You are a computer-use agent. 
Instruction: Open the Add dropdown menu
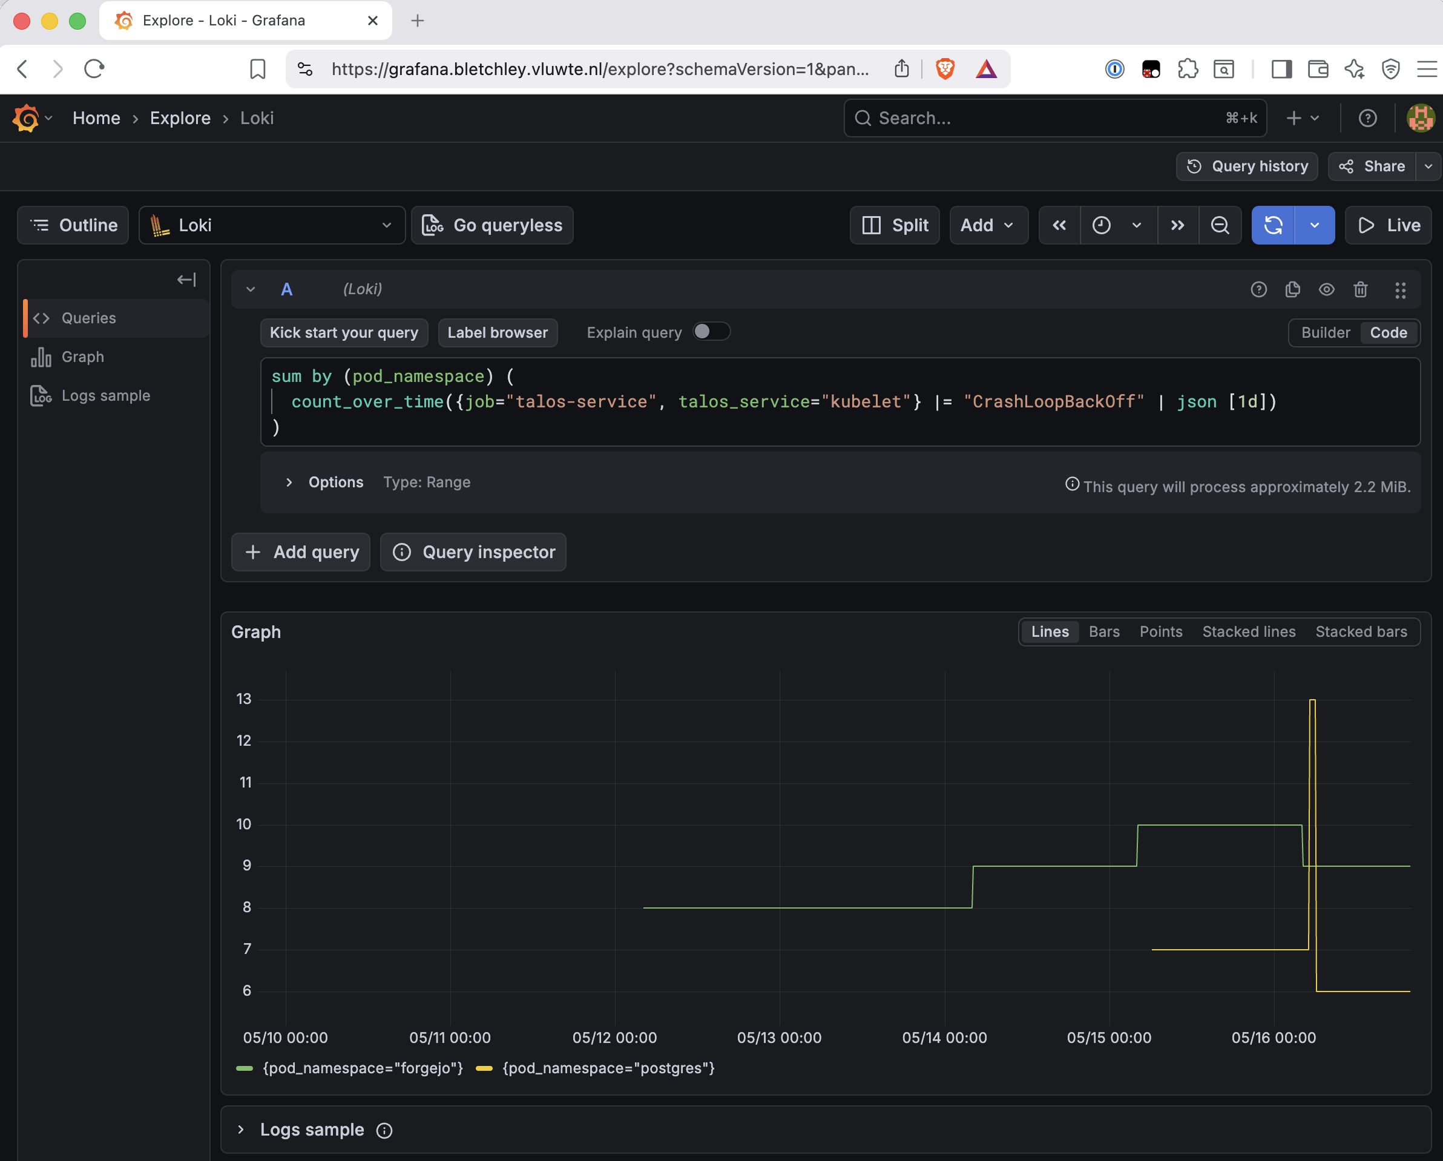(x=988, y=226)
